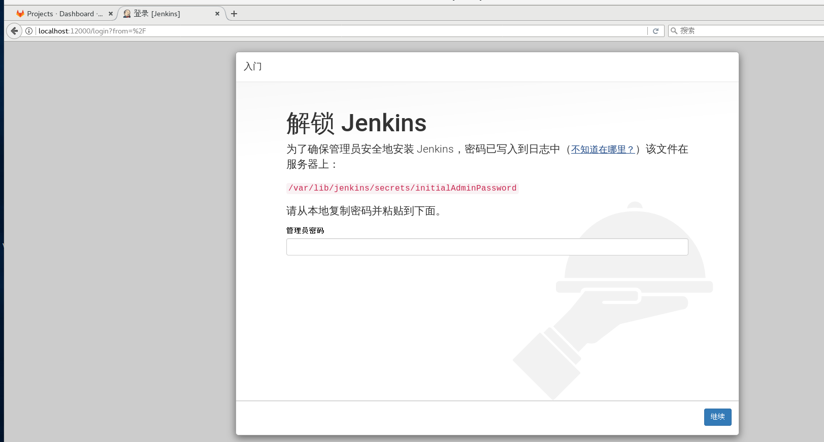Open the 不知道在哪里？ help link
This screenshot has width=824, height=442.
pyautogui.click(x=604, y=150)
